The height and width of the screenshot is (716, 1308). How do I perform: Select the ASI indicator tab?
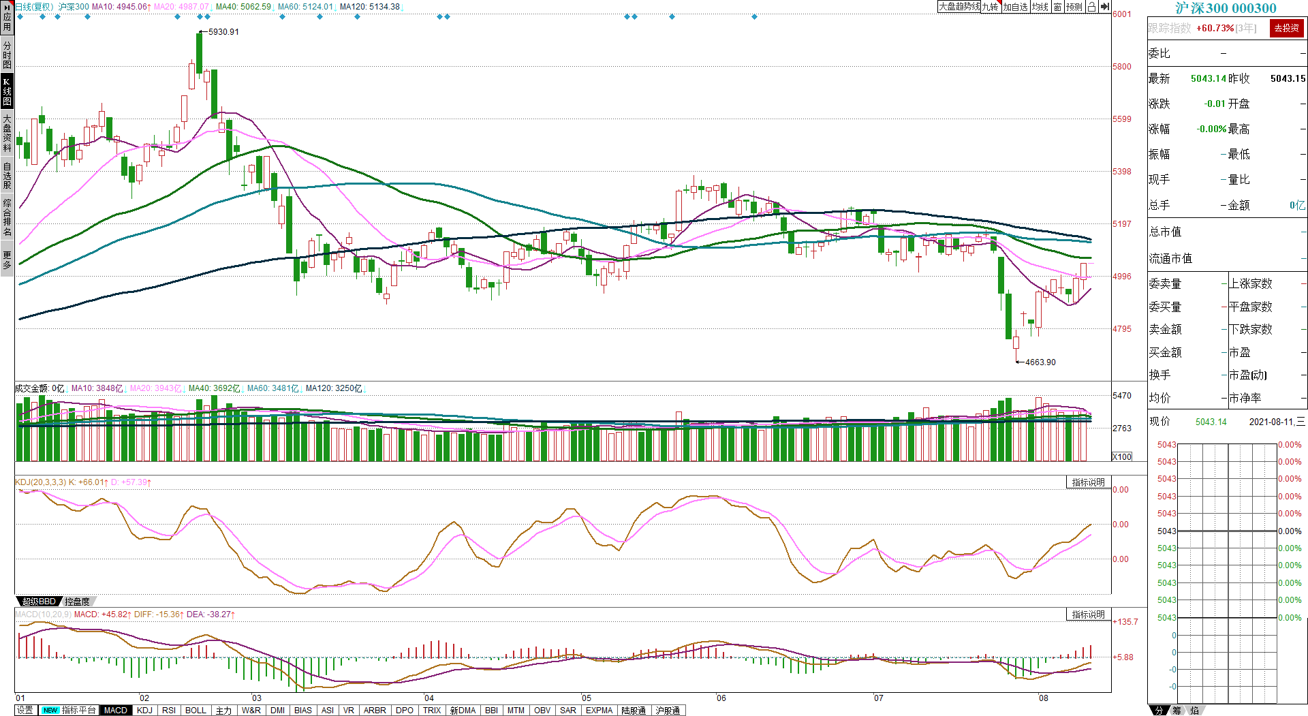tap(328, 710)
